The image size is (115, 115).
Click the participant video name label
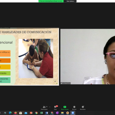[x=66, y=83]
